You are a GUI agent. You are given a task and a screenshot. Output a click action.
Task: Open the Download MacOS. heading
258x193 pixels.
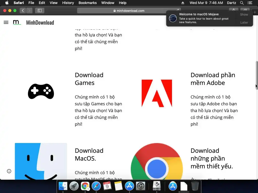(x=89, y=155)
